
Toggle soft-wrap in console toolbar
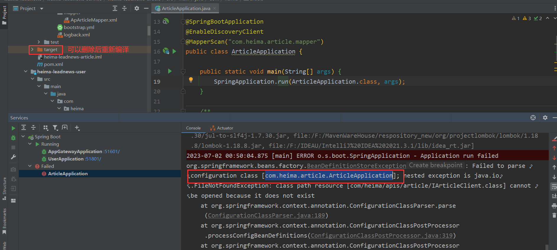click(554, 186)
